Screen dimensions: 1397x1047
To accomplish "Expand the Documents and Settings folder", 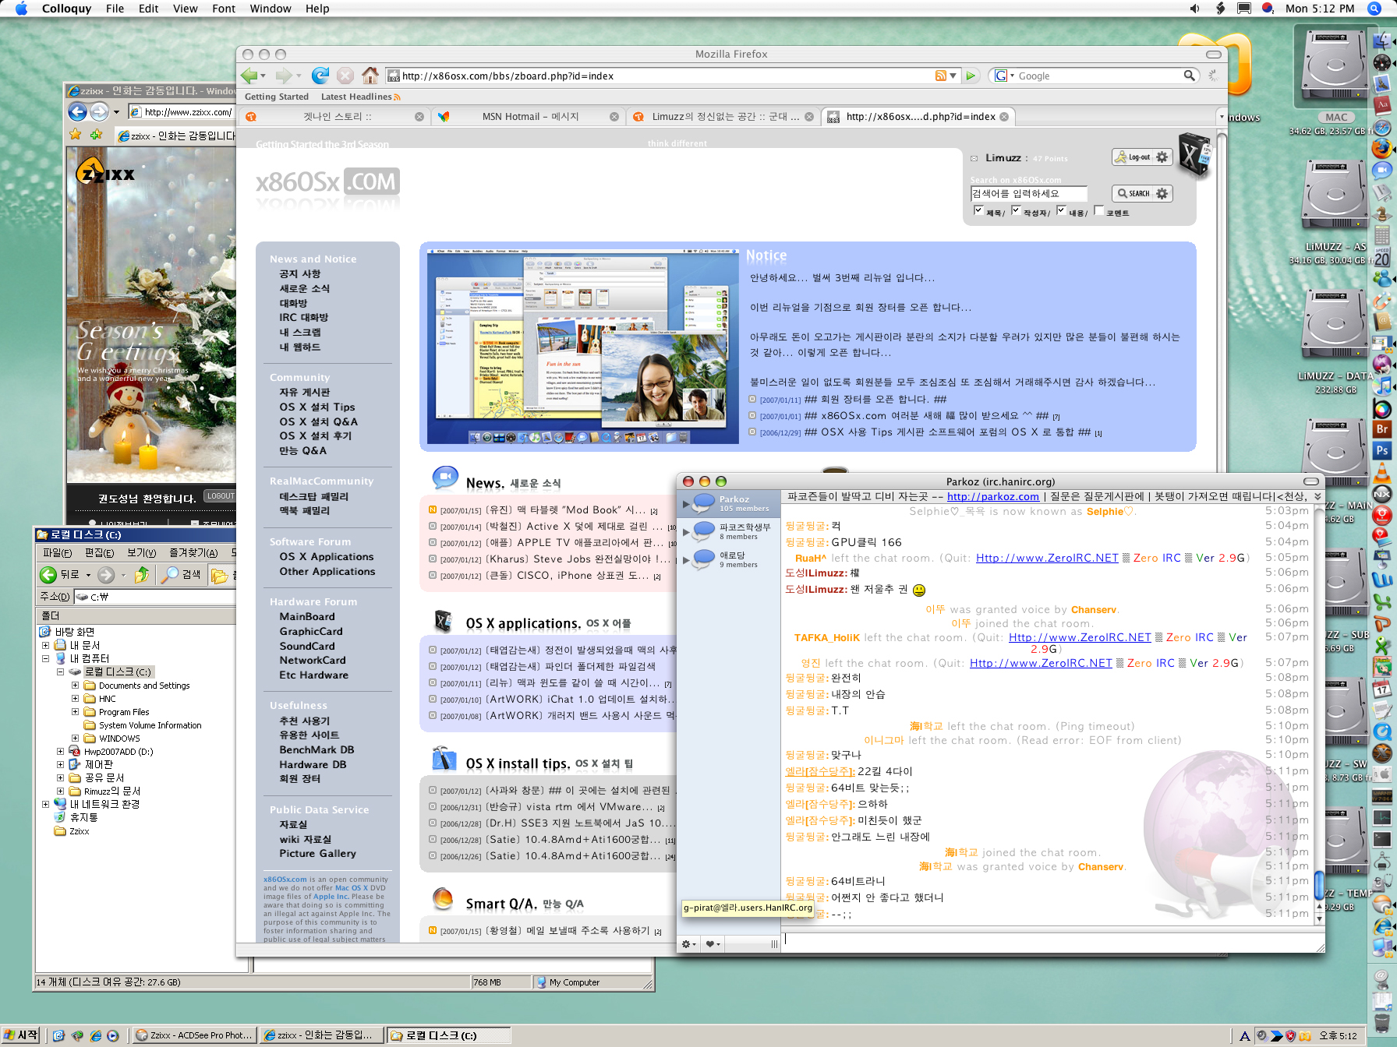I will point(75,686).
